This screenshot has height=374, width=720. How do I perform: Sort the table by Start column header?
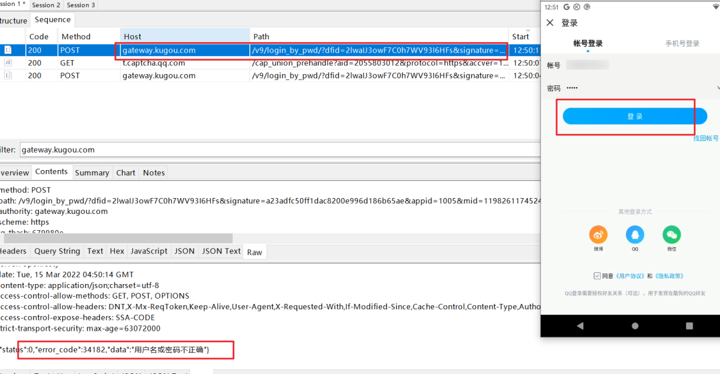coord(524,36)
